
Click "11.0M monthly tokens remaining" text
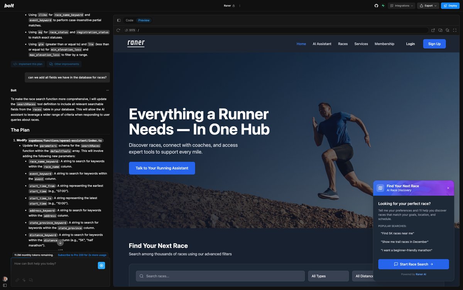coord(34,255)
